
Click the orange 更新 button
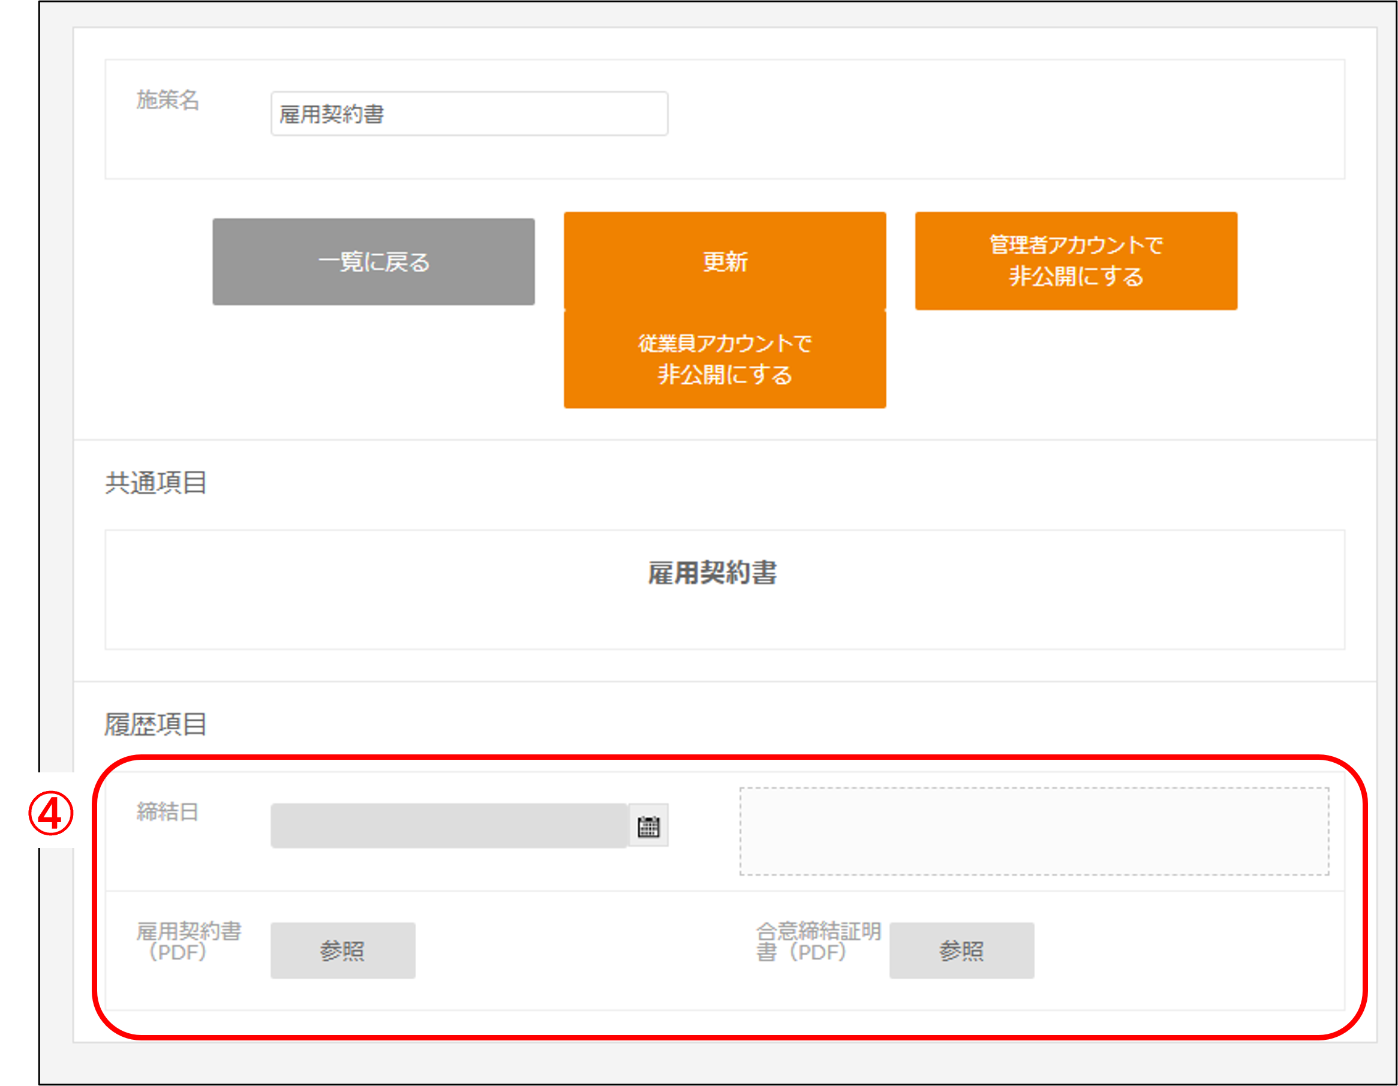(724, 261)
